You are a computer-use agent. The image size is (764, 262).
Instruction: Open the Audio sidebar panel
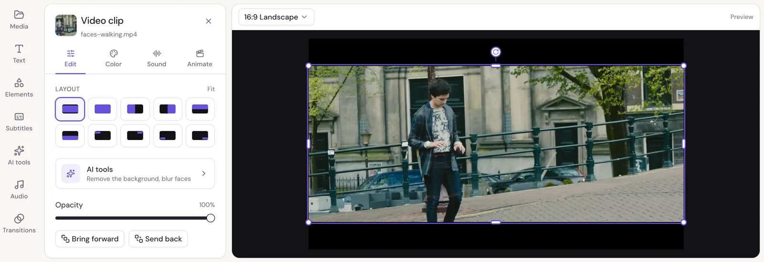point(19,190)
